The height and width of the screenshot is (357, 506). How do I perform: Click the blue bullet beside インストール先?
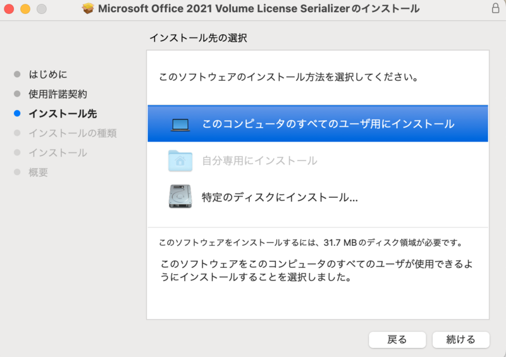tap(17, 113)
